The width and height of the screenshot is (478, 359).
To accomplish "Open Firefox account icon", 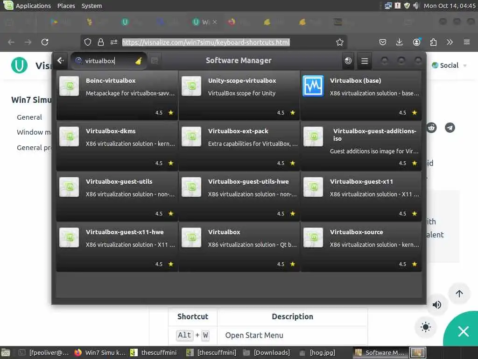I will click(x=416, y=42).
